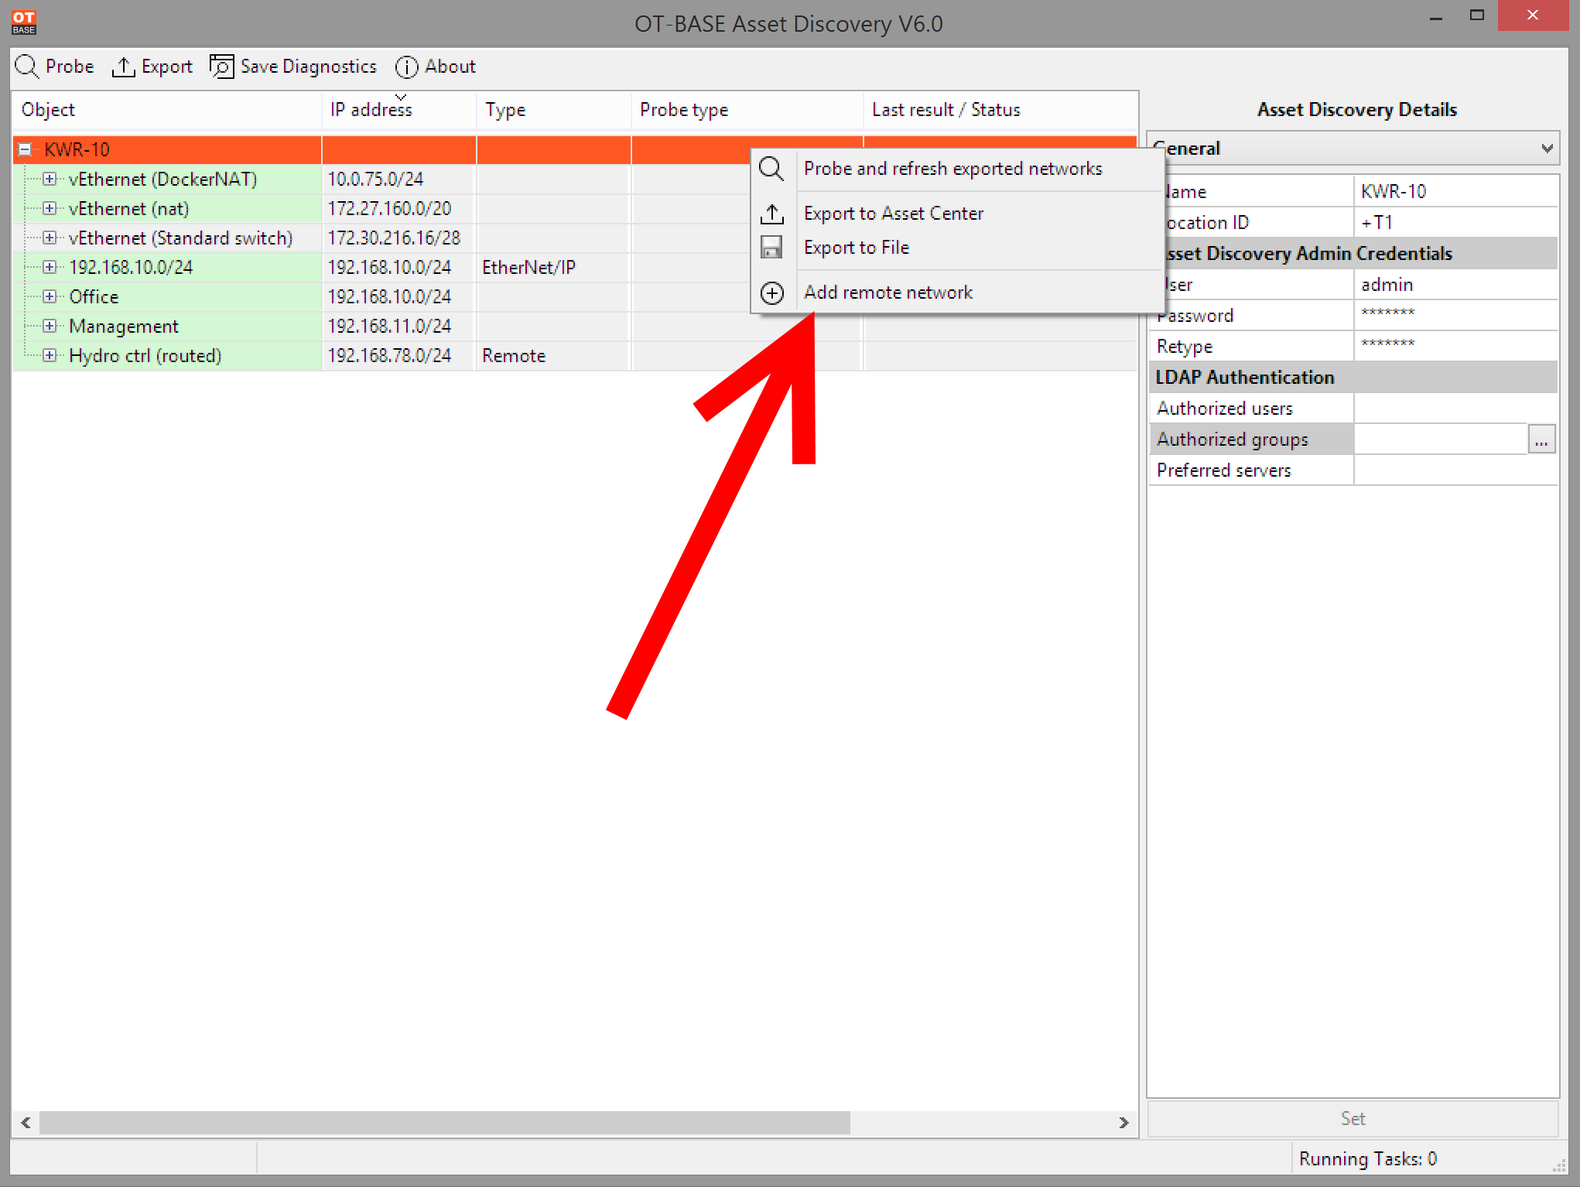
Task: Collapse the KWR-10 root node
Action: tap(25, 149)
